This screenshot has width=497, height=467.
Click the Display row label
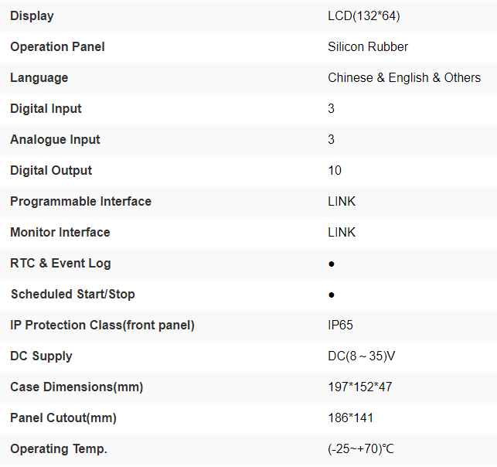point(32,15)
